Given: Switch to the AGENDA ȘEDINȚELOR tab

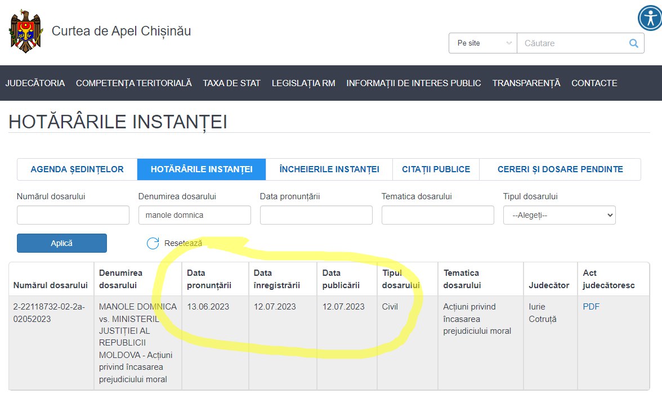Looking at the screenshot, I should (x=77, y=169).
